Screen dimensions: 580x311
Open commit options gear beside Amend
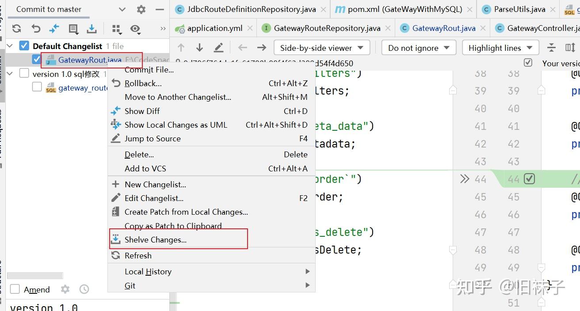tap(65, 289)
